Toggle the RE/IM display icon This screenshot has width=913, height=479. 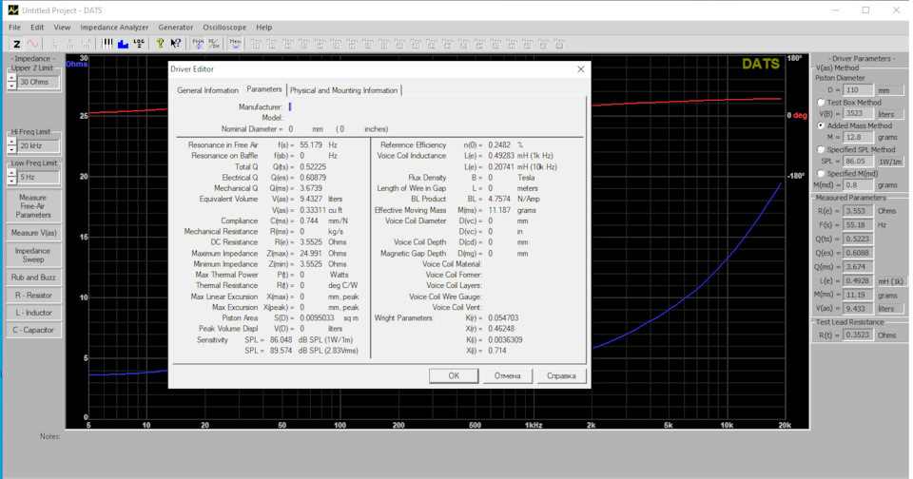coord(214,44)
